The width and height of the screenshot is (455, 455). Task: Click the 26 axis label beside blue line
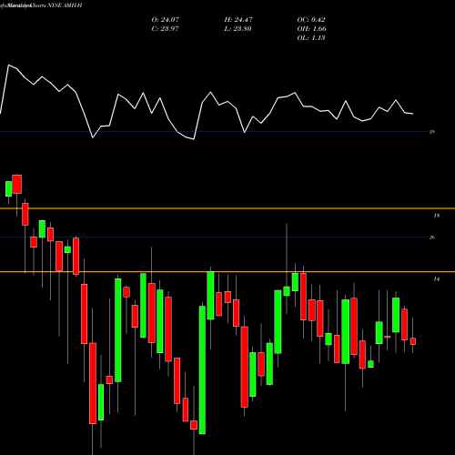tap(432, 238)
